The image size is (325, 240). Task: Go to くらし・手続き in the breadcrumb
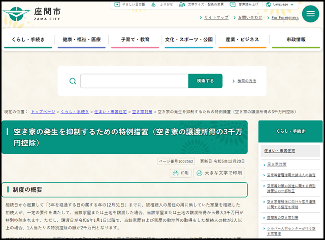(x=75, y=112)
